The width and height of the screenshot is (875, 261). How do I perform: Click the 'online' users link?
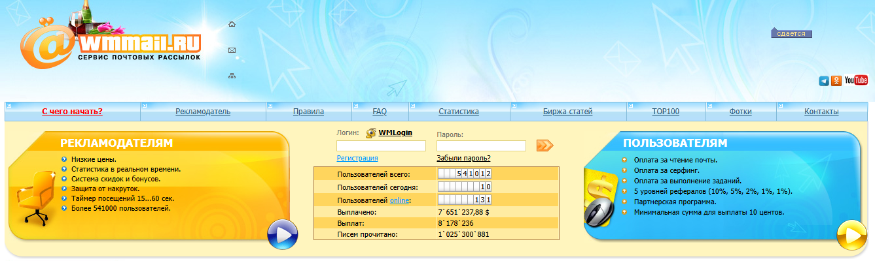399,200
